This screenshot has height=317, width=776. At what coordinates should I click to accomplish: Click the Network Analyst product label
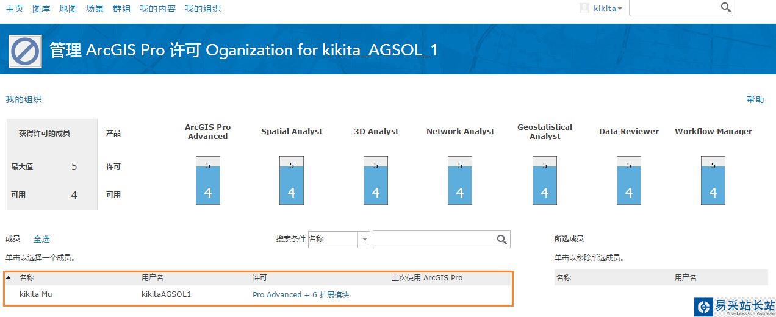(461, 132)
